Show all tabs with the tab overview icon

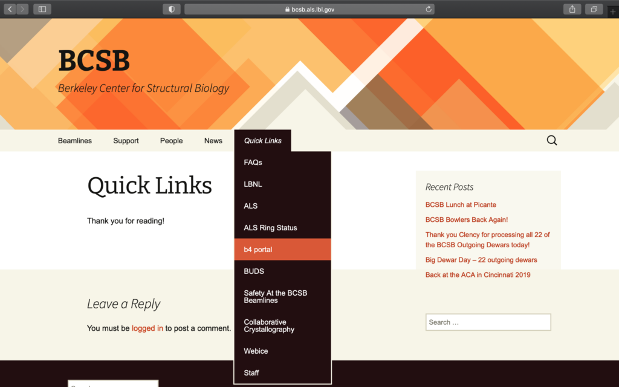click(x=593, y=8)
